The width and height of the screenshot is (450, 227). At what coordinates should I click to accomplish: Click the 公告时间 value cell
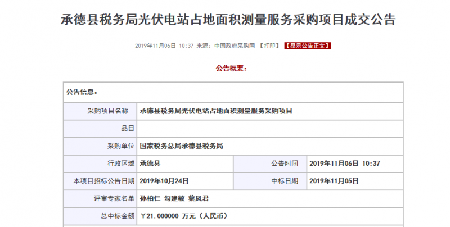point(345,164)
